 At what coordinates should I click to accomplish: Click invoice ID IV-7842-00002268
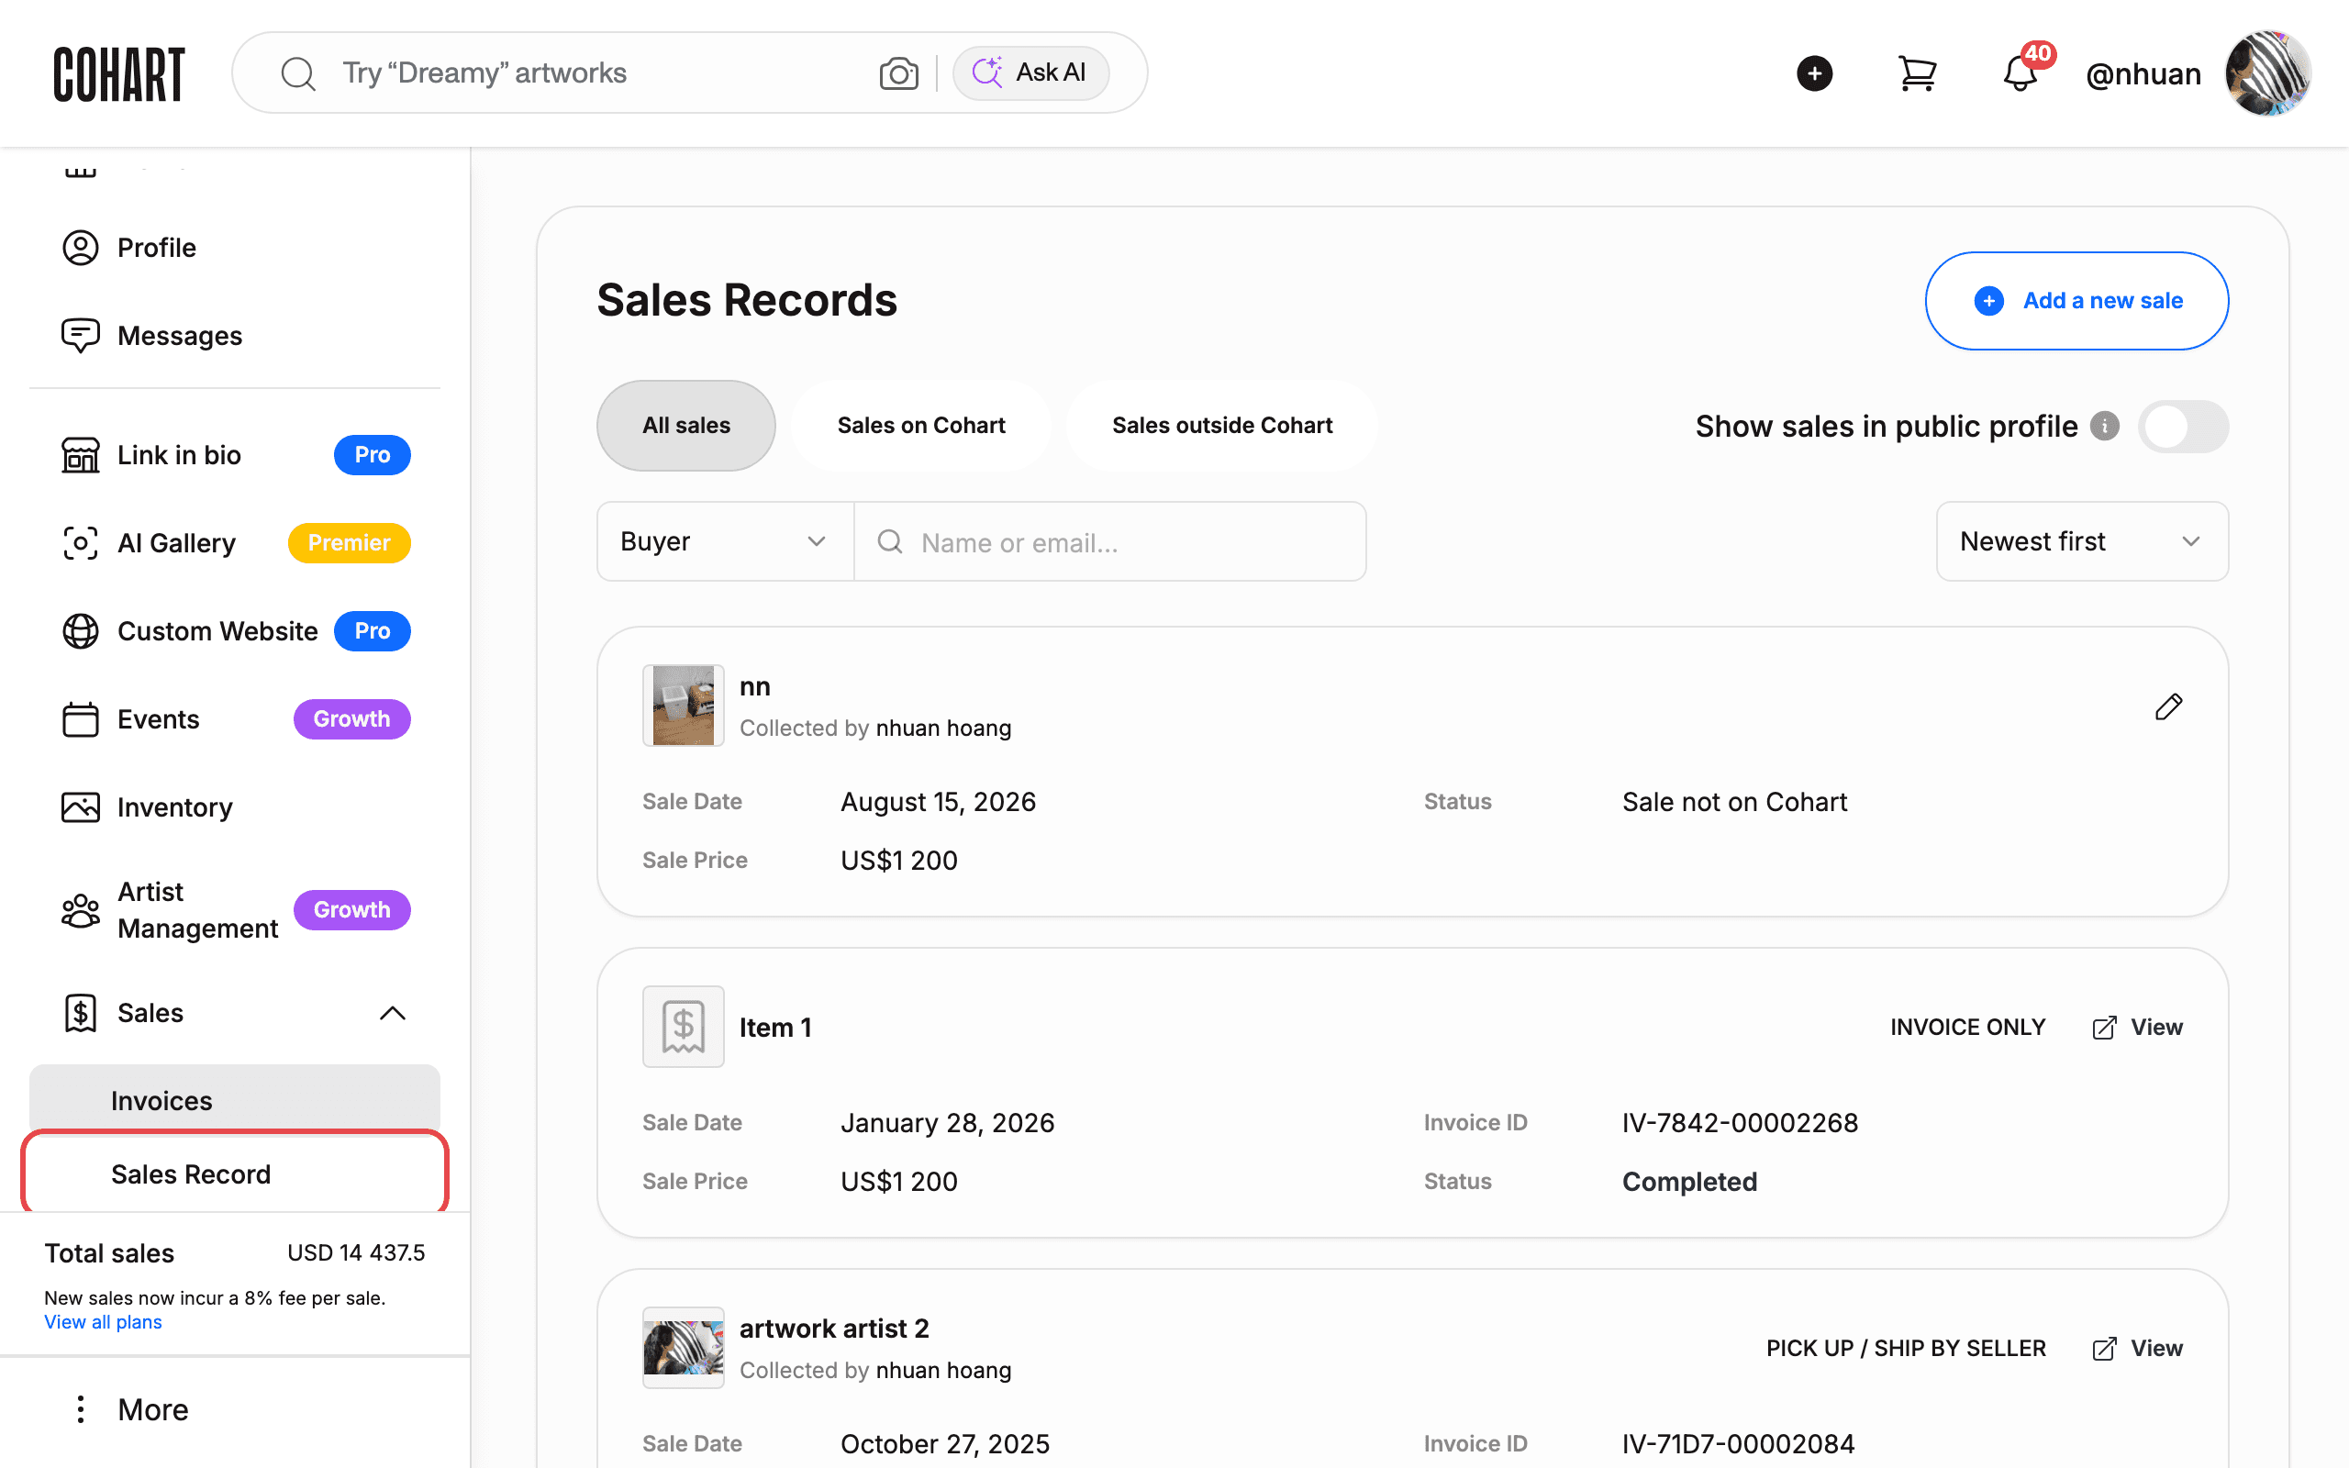[1741, 1123]
